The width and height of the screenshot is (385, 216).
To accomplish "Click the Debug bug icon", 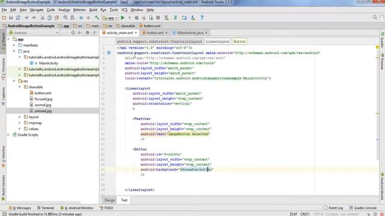I will tap(137, 17).
